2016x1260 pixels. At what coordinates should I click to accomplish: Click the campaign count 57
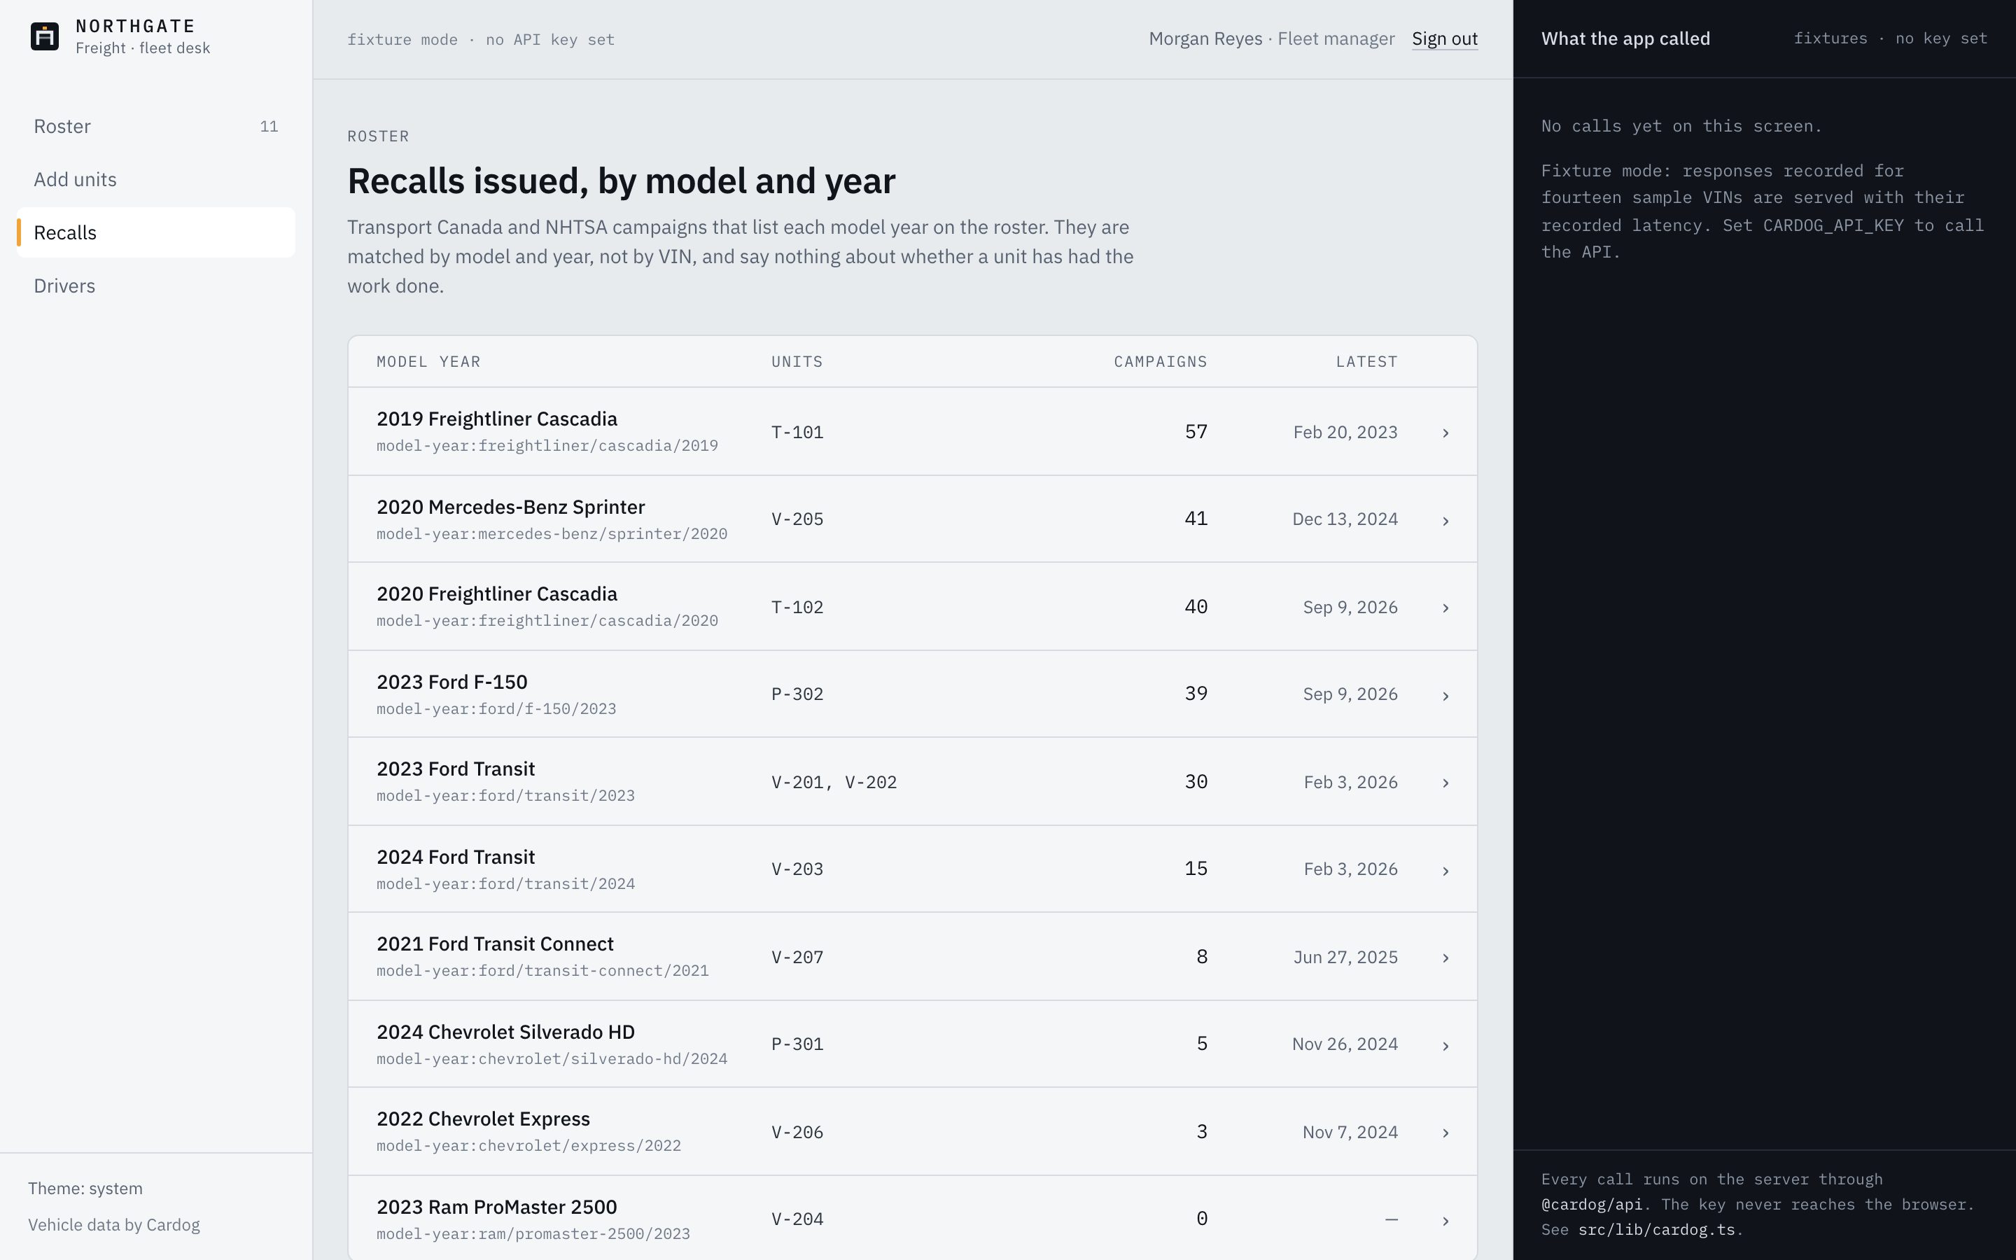pyautogui.click(x=1196, y=432)
